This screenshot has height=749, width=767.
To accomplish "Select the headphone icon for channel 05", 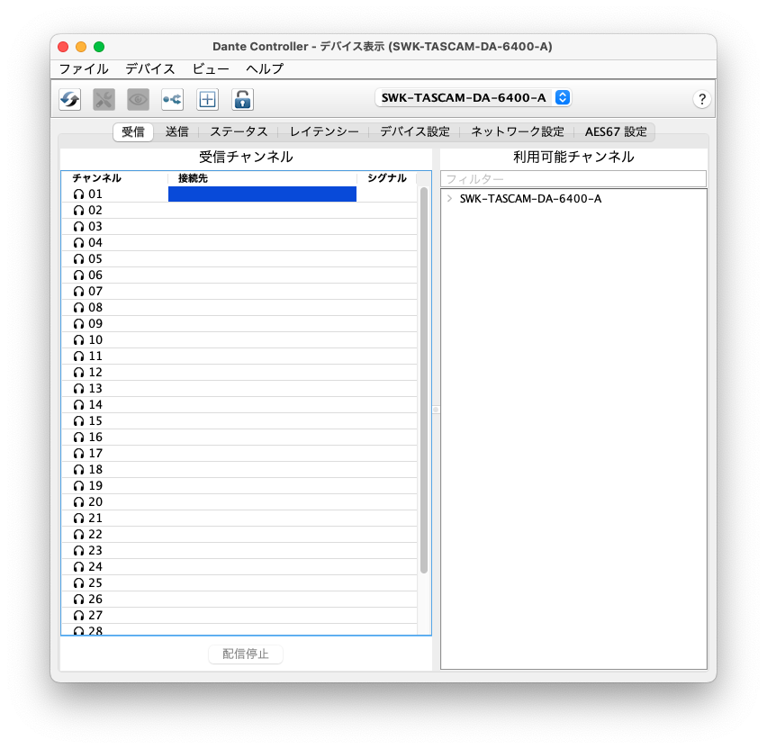I will 78,259.
